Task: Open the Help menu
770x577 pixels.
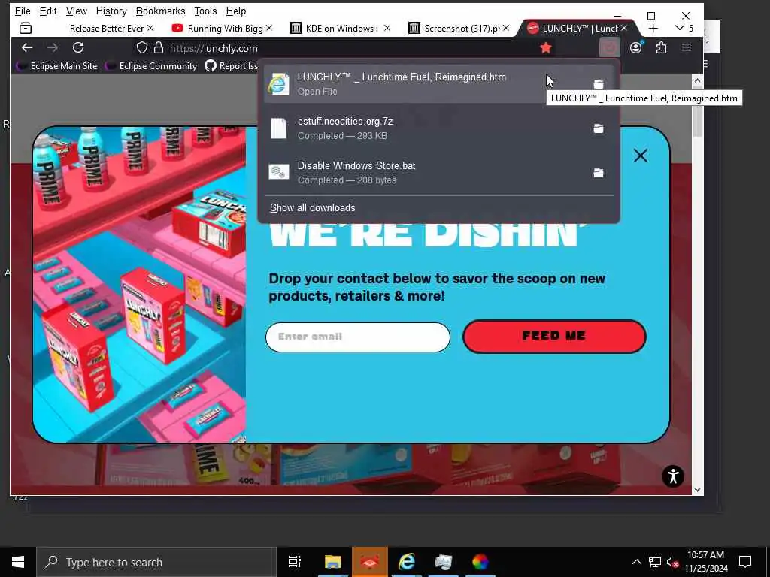Action: click(236, 11)
